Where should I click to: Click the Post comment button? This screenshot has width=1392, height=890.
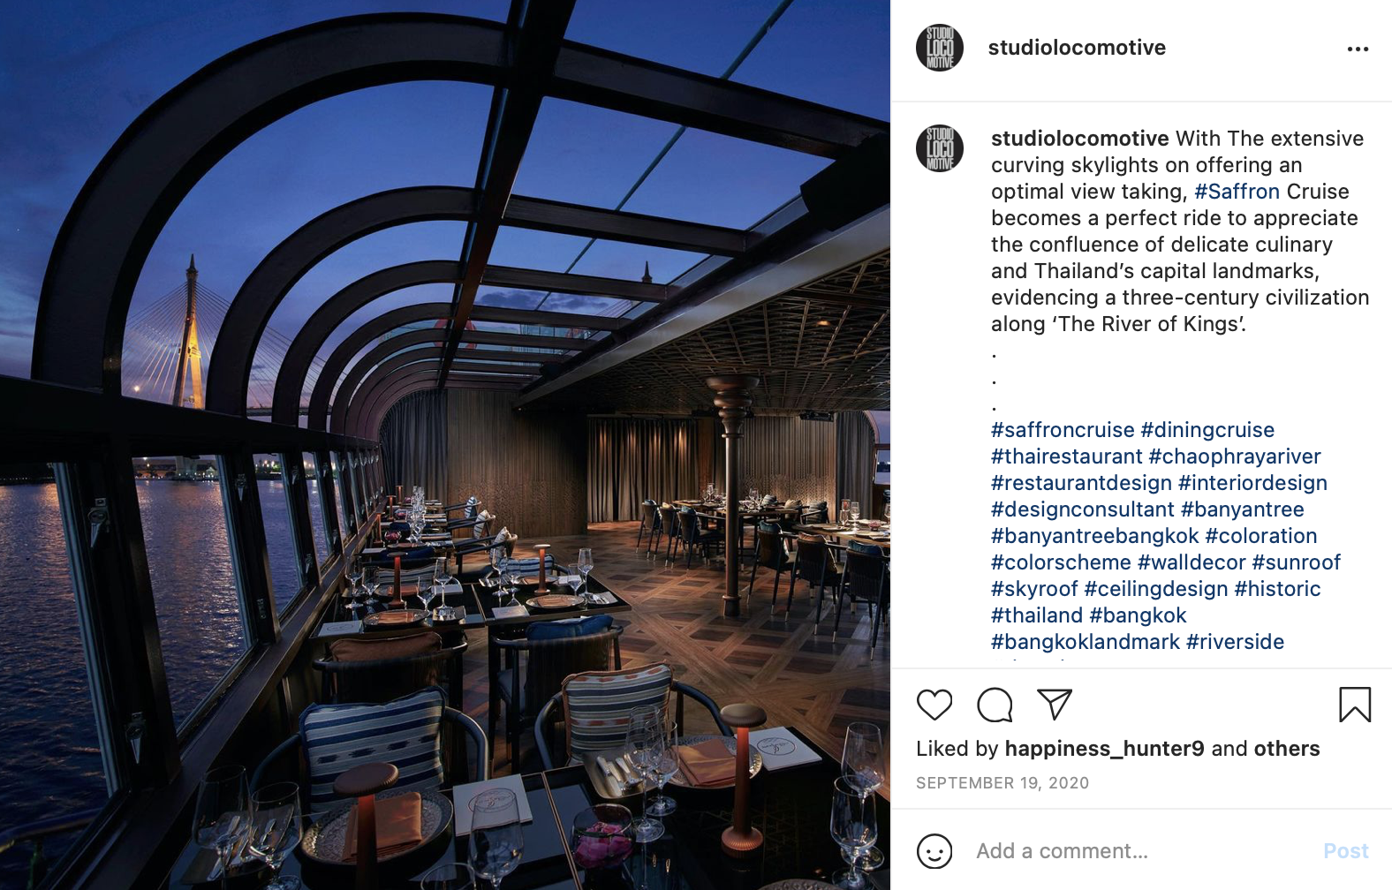point(1346,851)
